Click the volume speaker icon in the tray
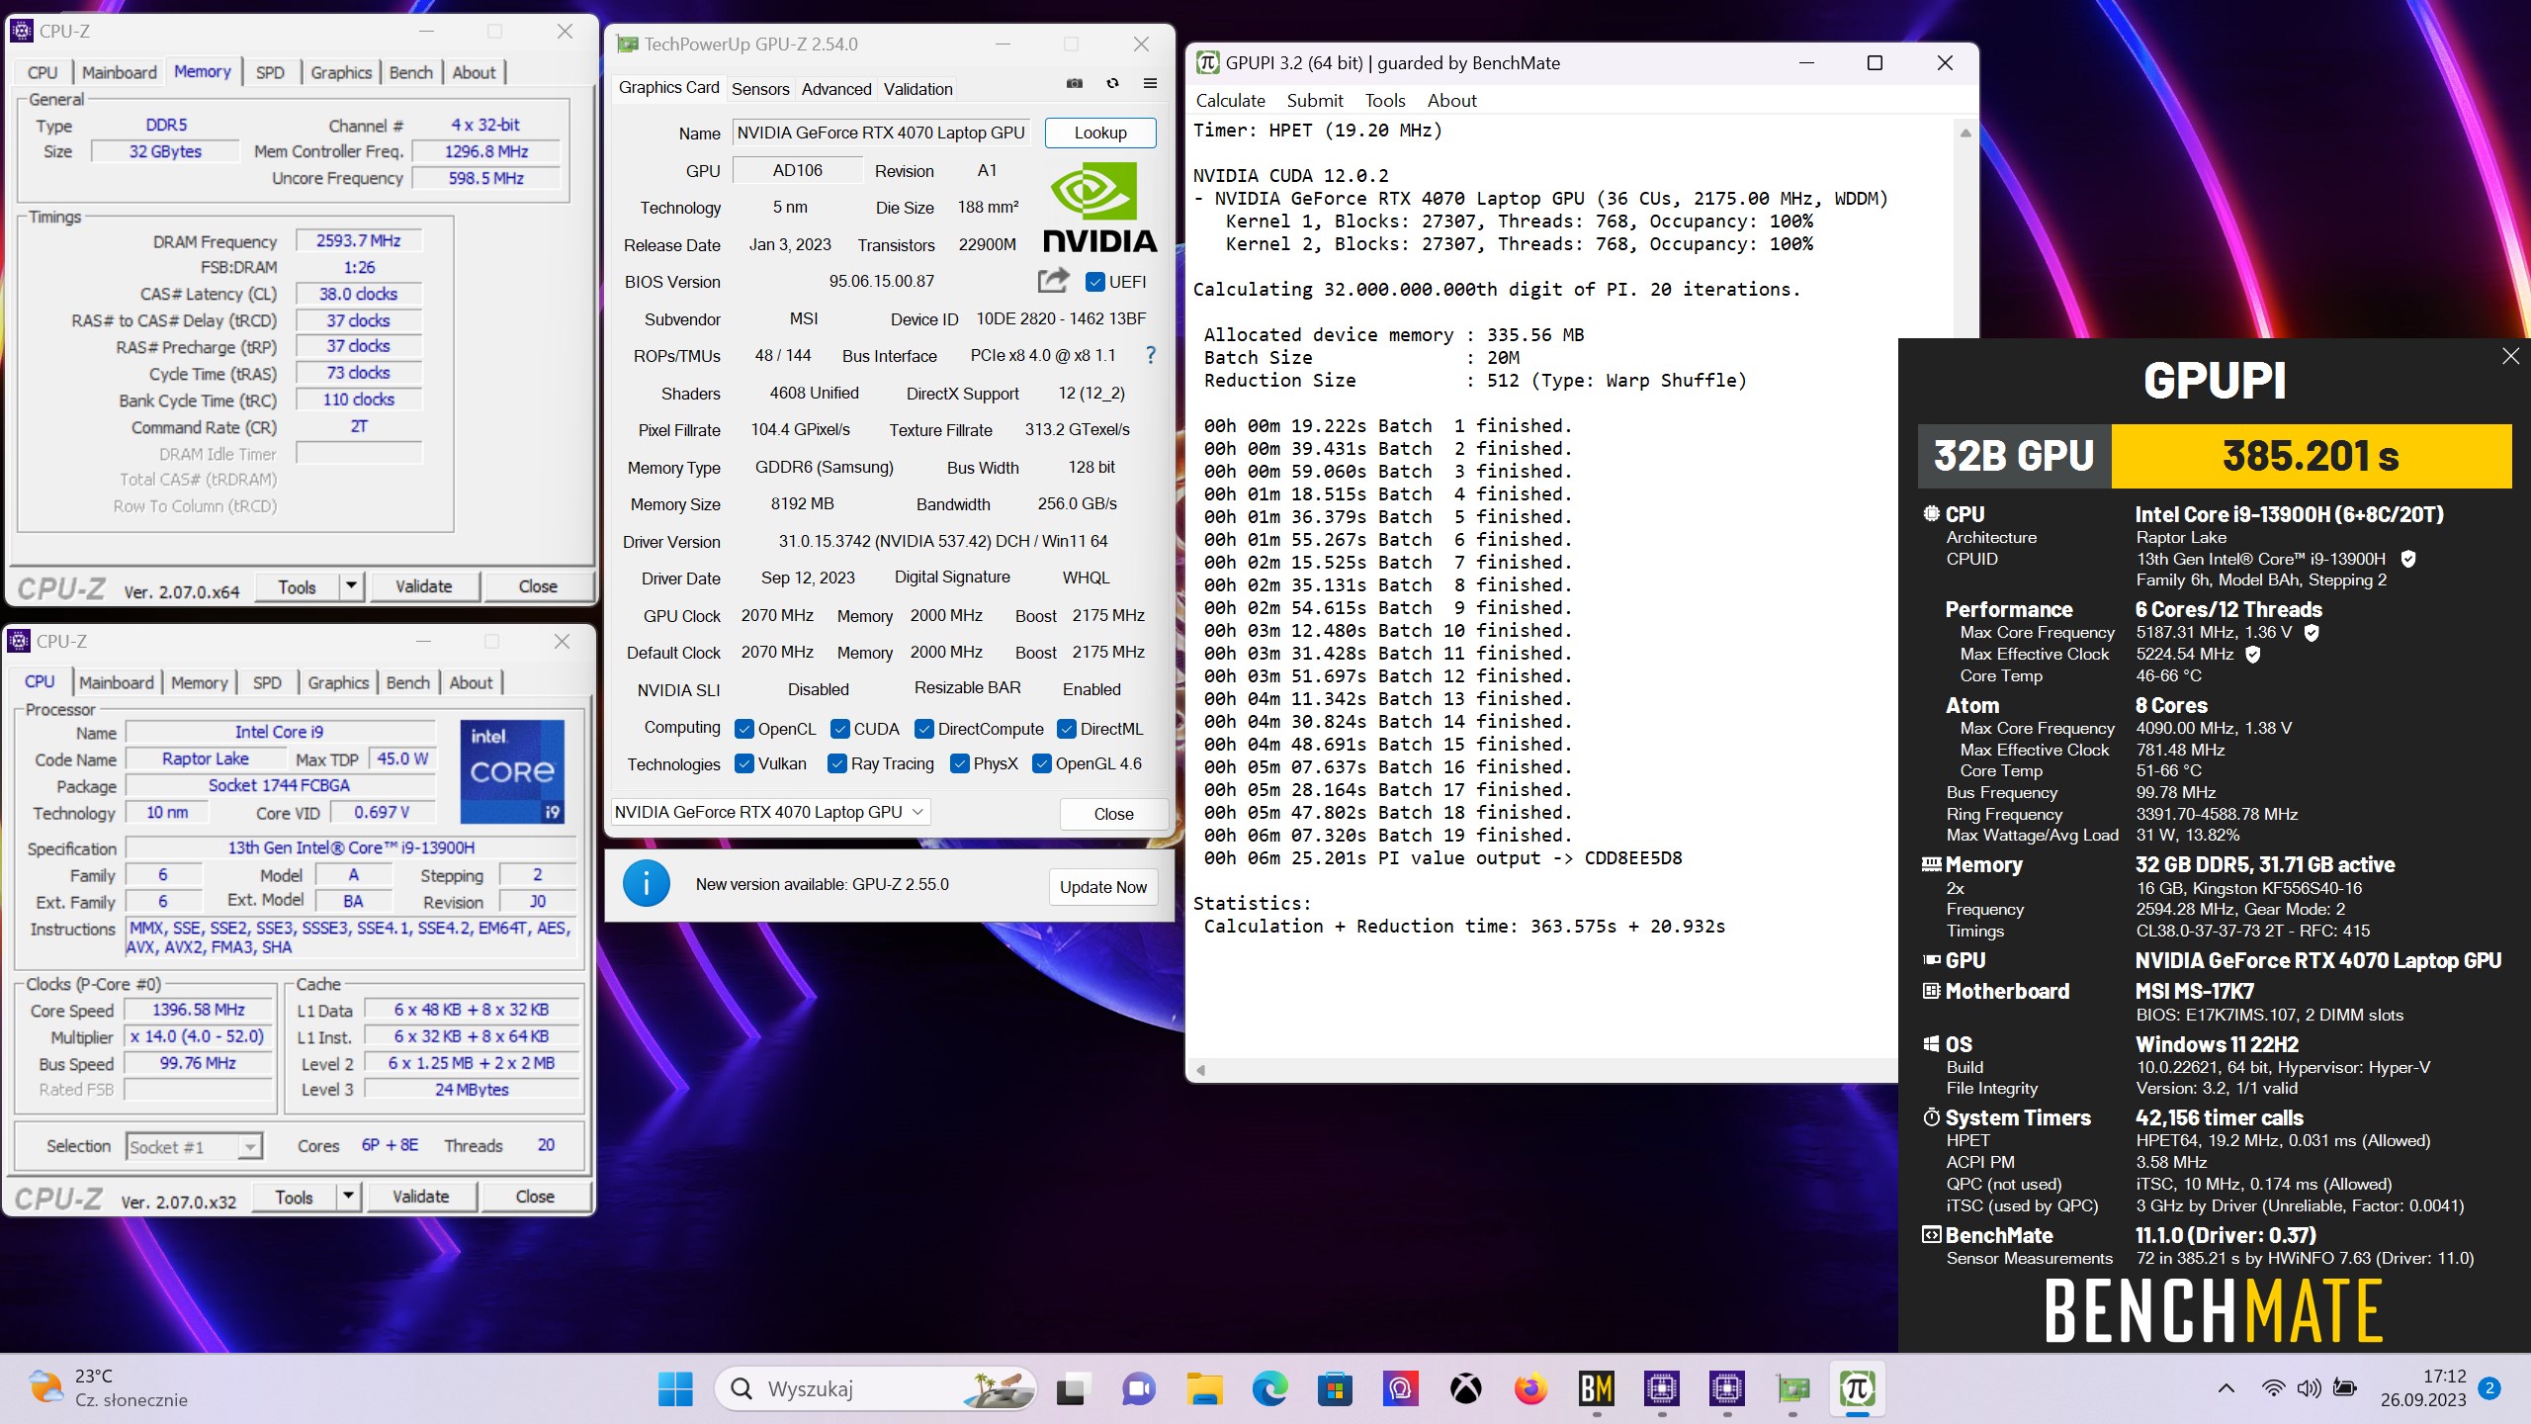The width and height of the screenshot is (2531, 1424). 2309,1388
